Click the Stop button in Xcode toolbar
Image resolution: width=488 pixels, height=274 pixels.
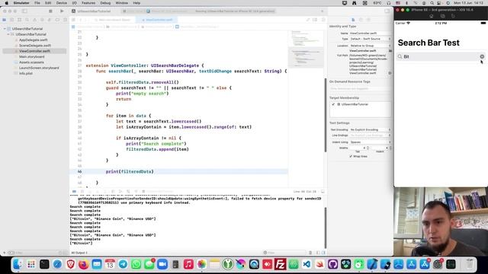50,11
